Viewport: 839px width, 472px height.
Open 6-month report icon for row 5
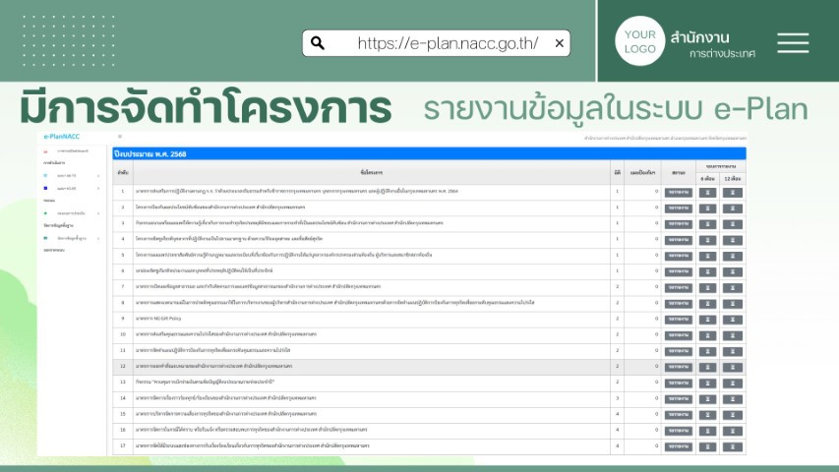707,256
